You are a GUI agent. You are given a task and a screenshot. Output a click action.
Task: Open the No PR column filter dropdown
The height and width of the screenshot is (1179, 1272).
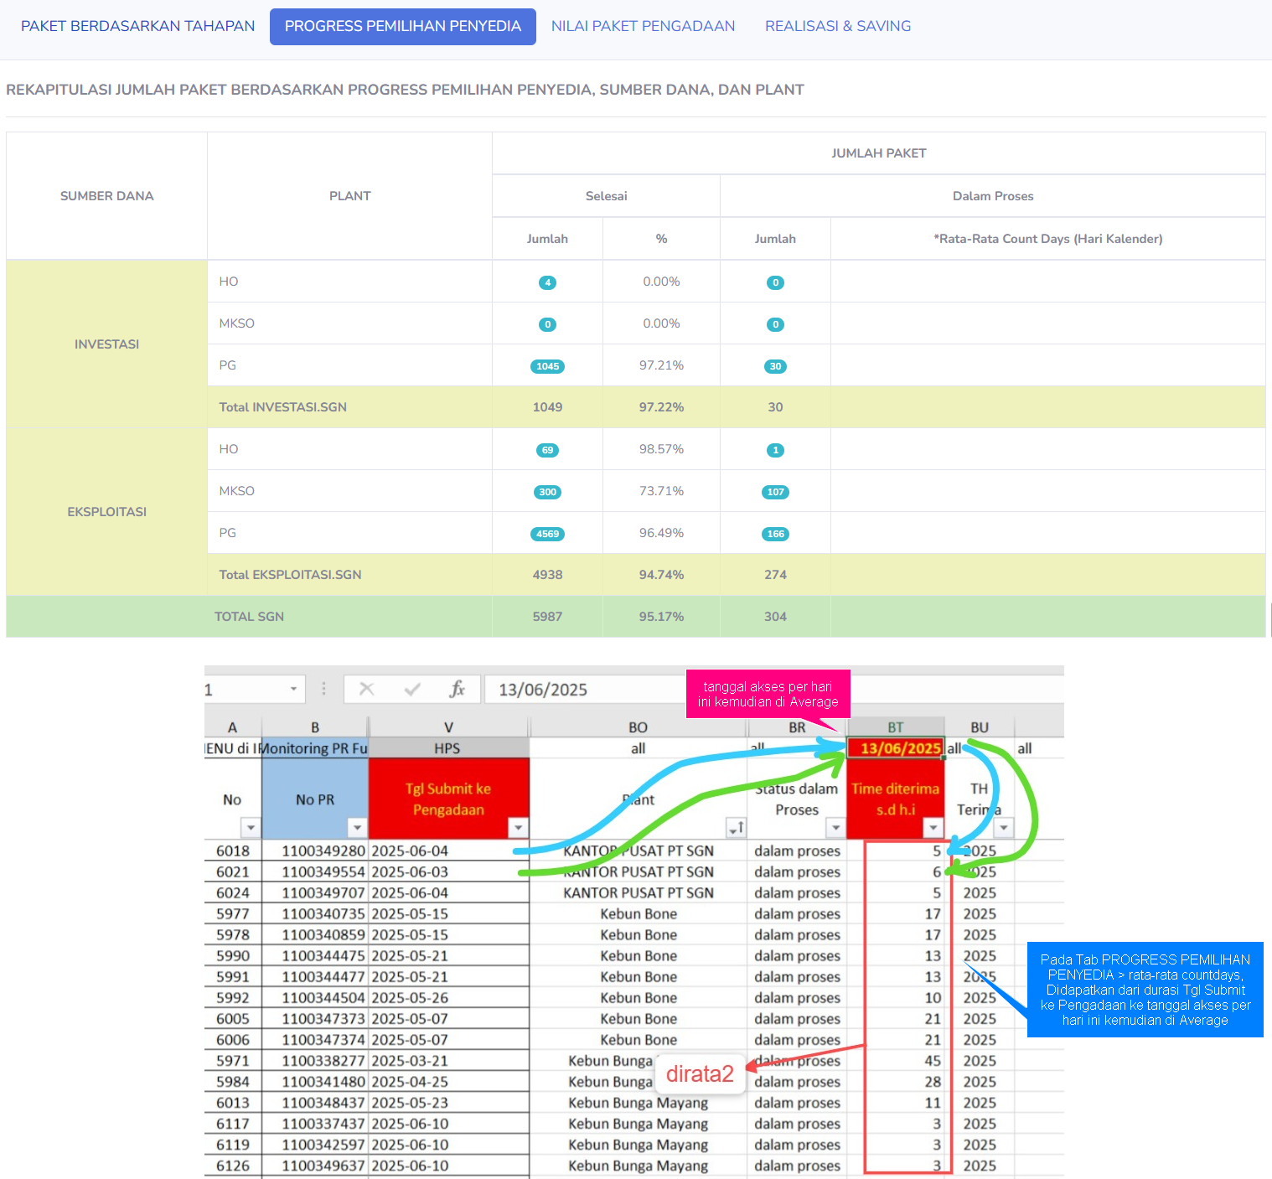[357, 828]
